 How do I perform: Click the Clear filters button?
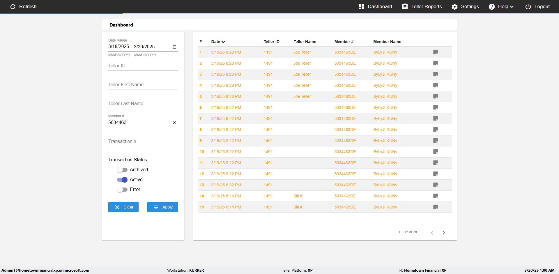(x=123, y=207)
